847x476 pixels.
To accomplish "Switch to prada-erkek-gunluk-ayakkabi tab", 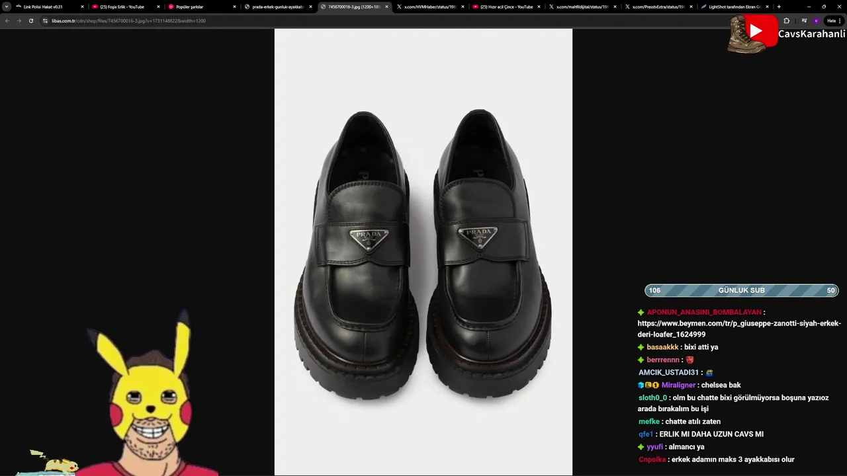I will tap(277, 7).
